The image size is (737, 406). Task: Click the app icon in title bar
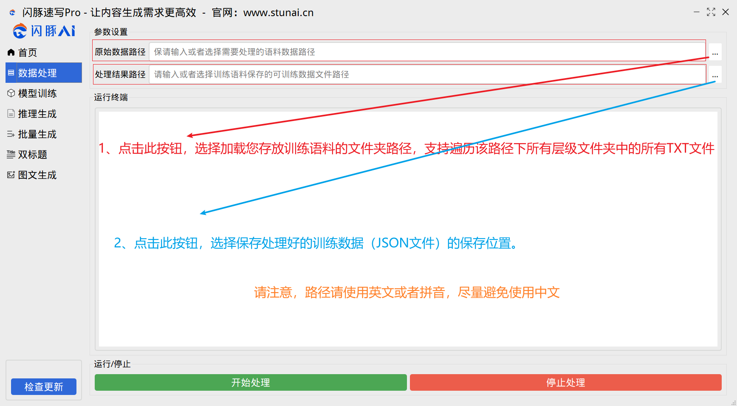pos(12,13)
